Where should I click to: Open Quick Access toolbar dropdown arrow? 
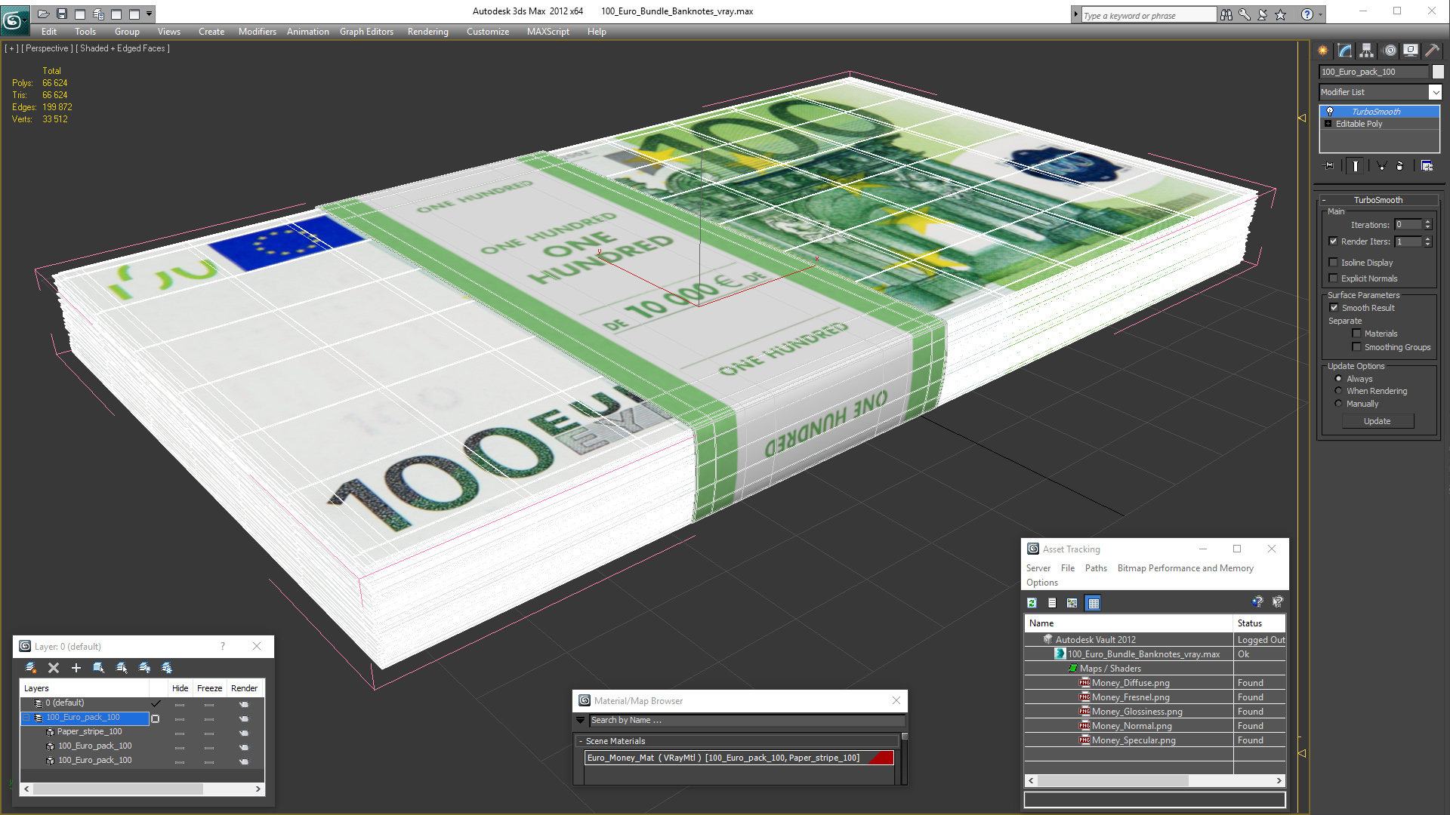[150, 14]
